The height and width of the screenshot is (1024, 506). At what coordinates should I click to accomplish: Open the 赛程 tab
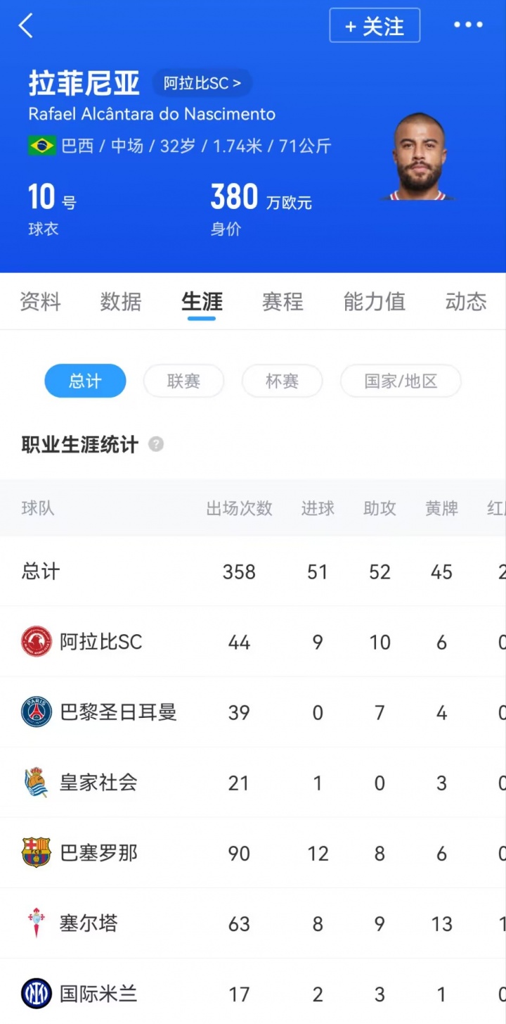283,302
